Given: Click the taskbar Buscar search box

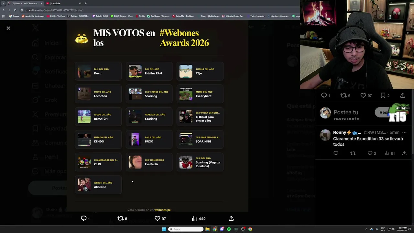Looking at the screenshot, I should tap(186, 229).
